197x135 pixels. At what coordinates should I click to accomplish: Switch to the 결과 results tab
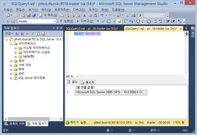[72, 82]
